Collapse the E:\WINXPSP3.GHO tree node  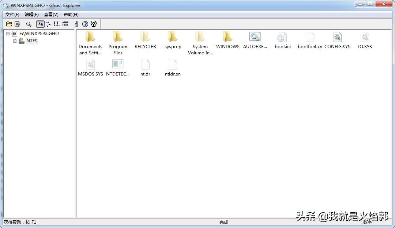(x=8, y=34)
